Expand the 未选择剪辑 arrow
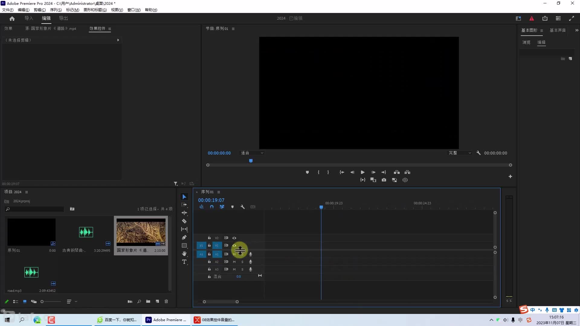The image size is (580, 326). point(118,40)
